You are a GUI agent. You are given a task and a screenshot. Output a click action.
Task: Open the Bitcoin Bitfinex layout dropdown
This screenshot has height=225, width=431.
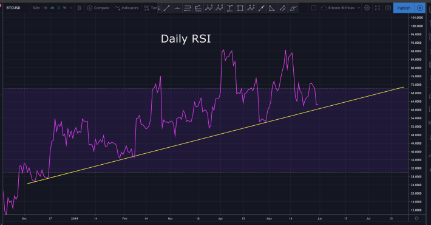coord(341,8)
